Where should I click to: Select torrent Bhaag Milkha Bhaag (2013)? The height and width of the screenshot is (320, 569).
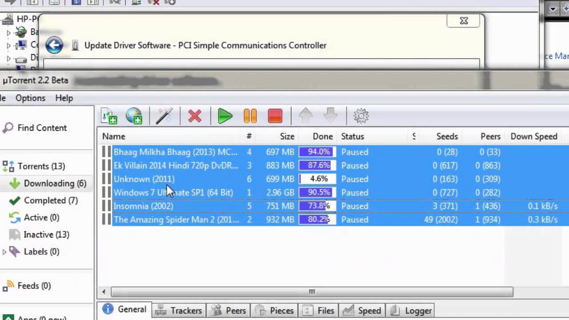coord(176,152)
